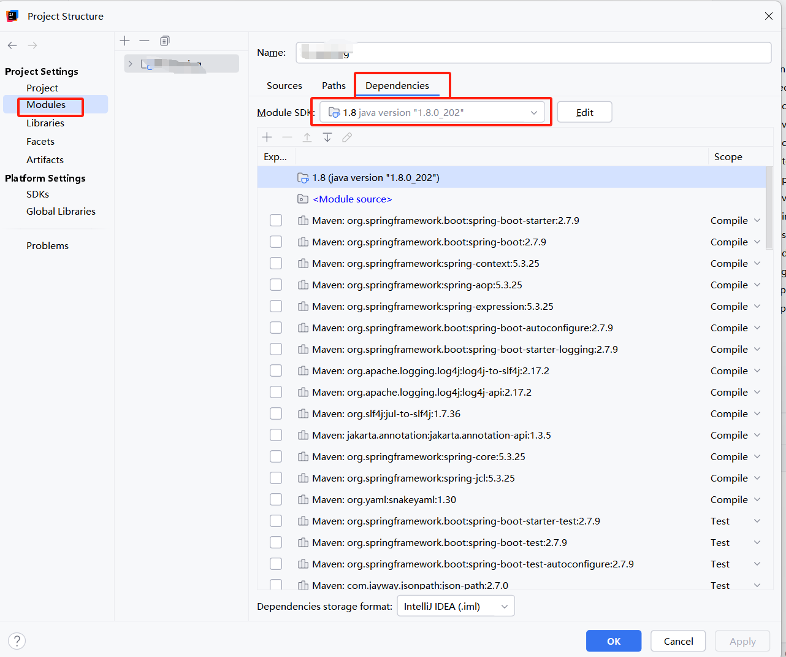Toggle the export checkbox for spring-expression:5.3.25

(276, 306)
